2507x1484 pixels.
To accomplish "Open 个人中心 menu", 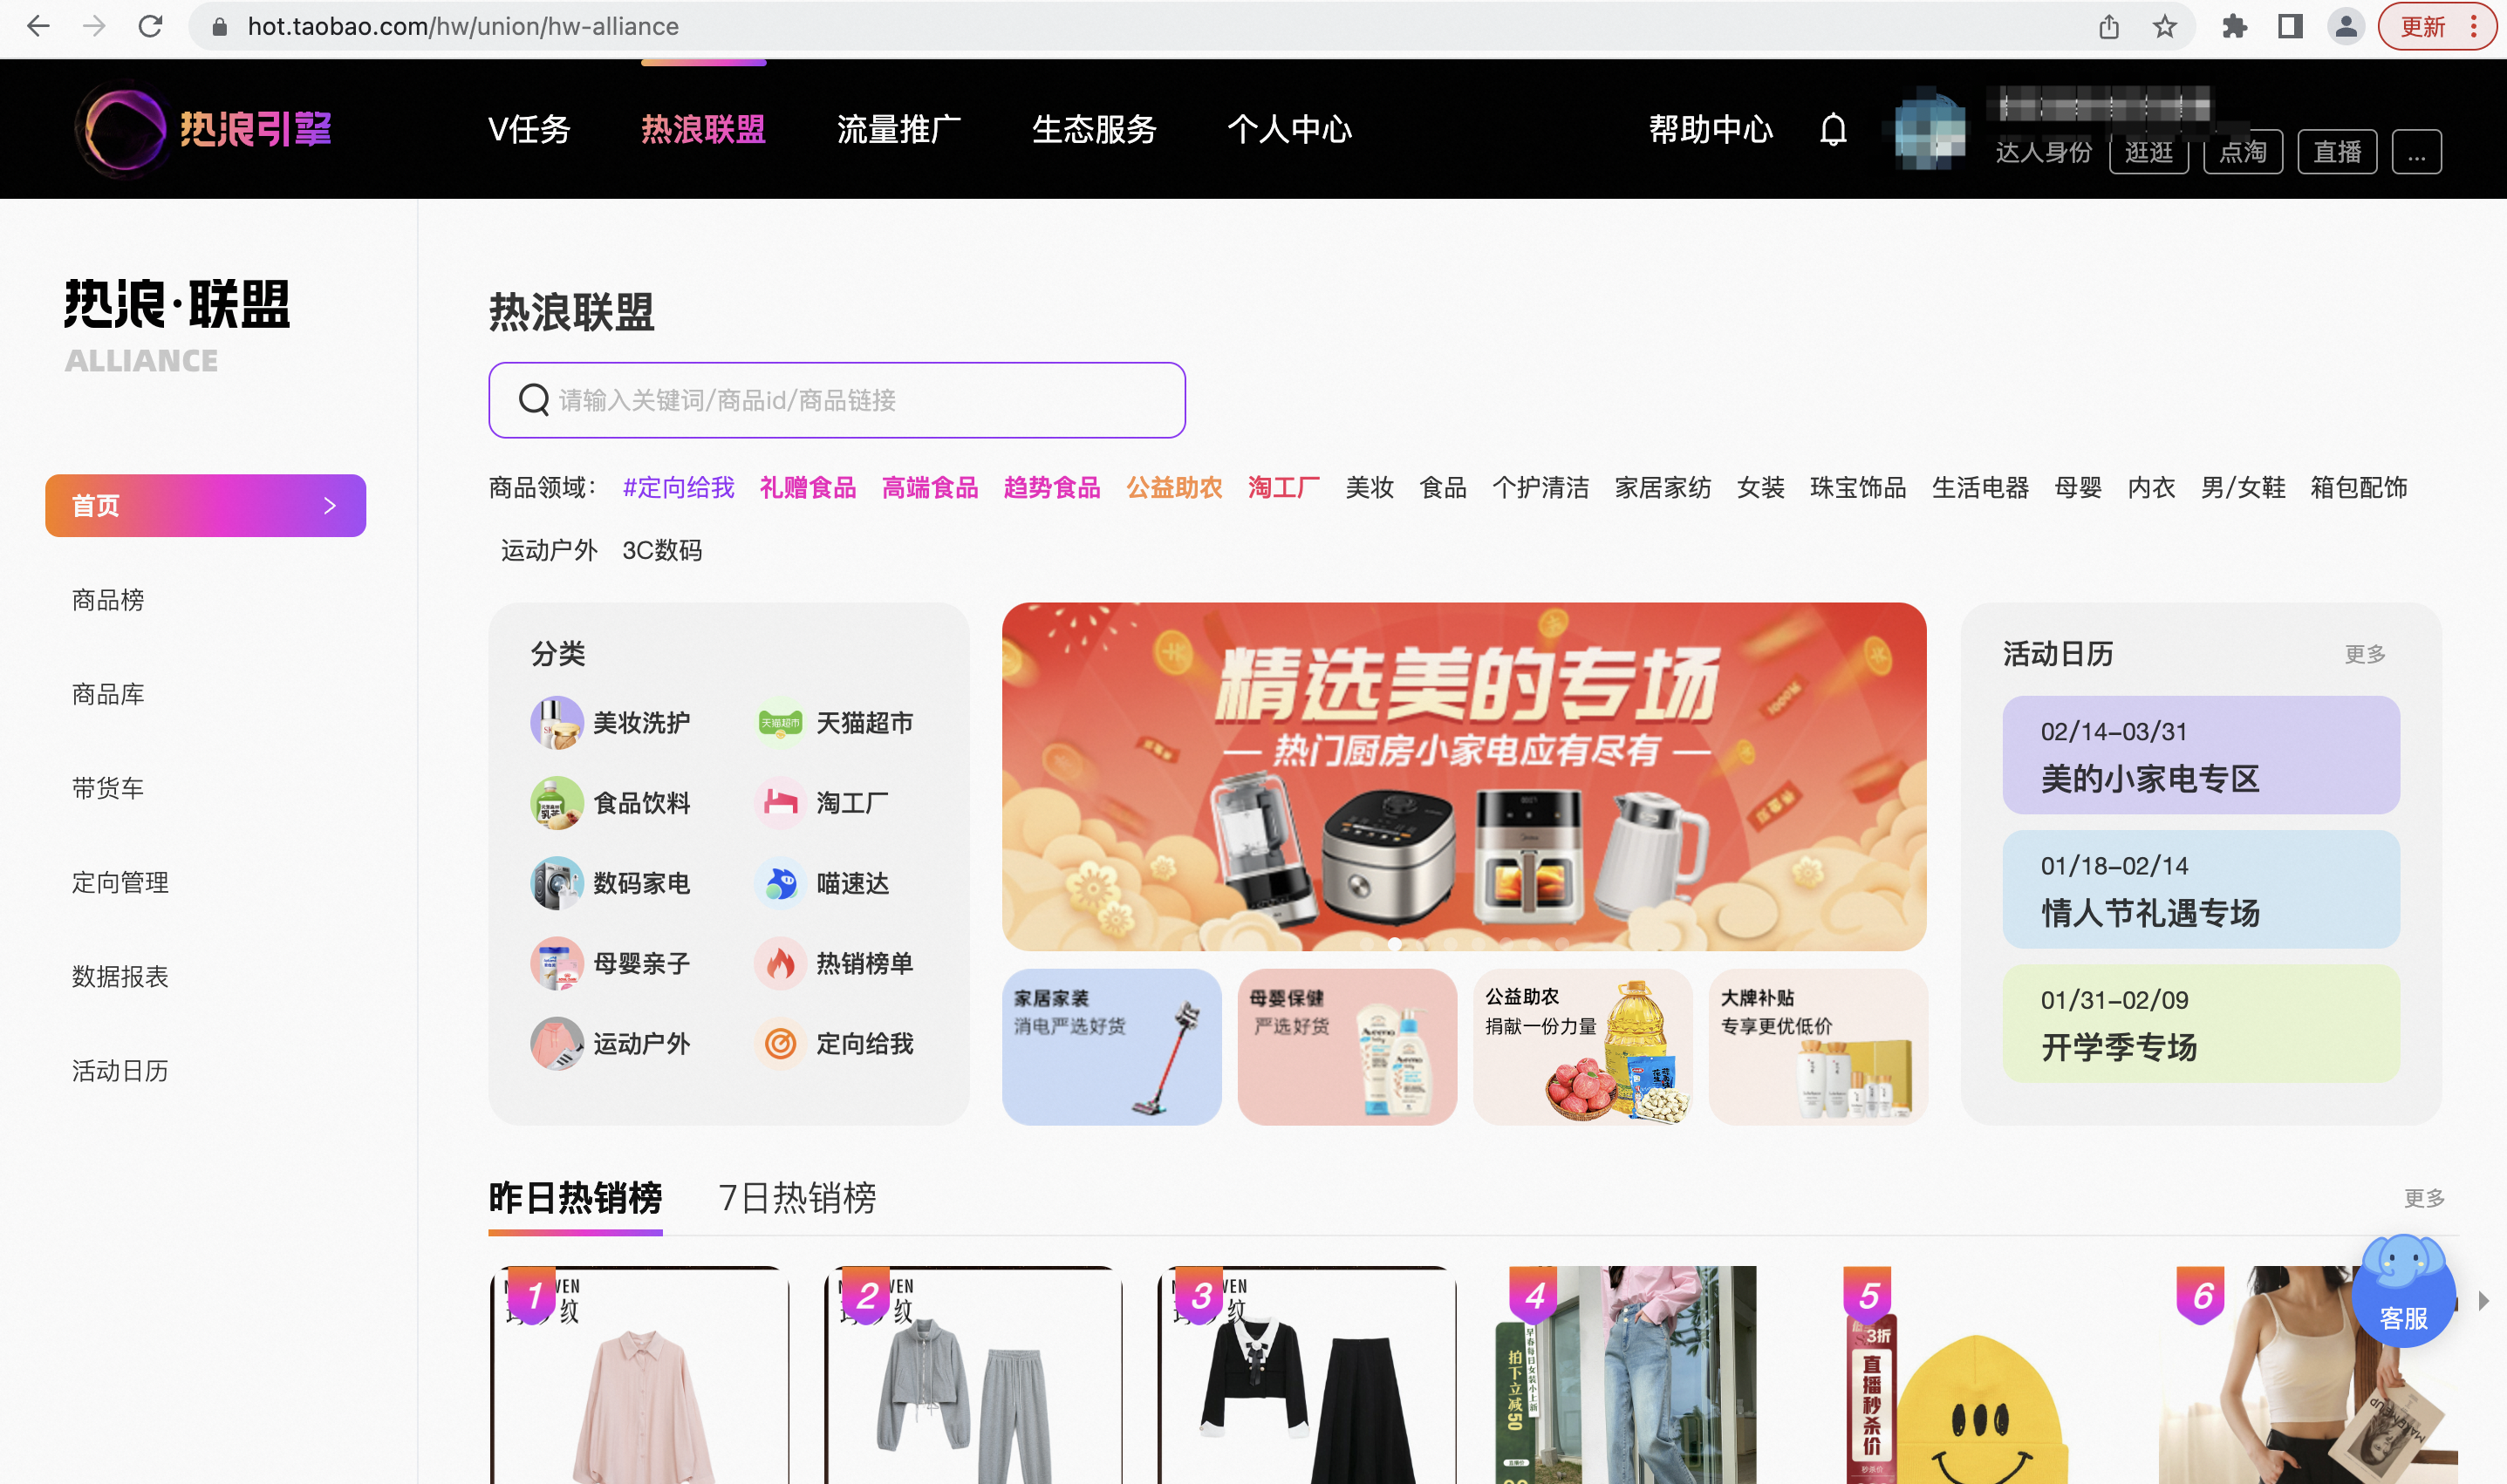I will pyautogui.click(x=1289, y=130).
